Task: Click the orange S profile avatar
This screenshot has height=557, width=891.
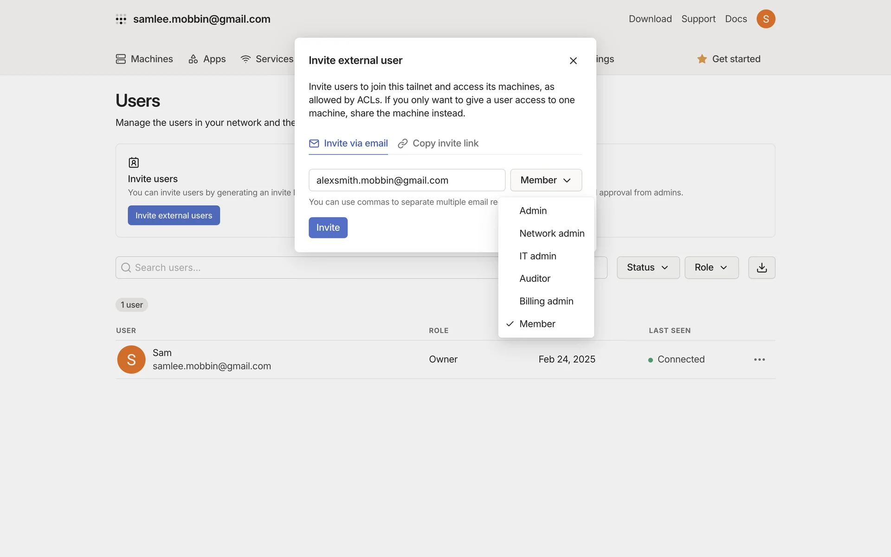Action: click(765, 19)
